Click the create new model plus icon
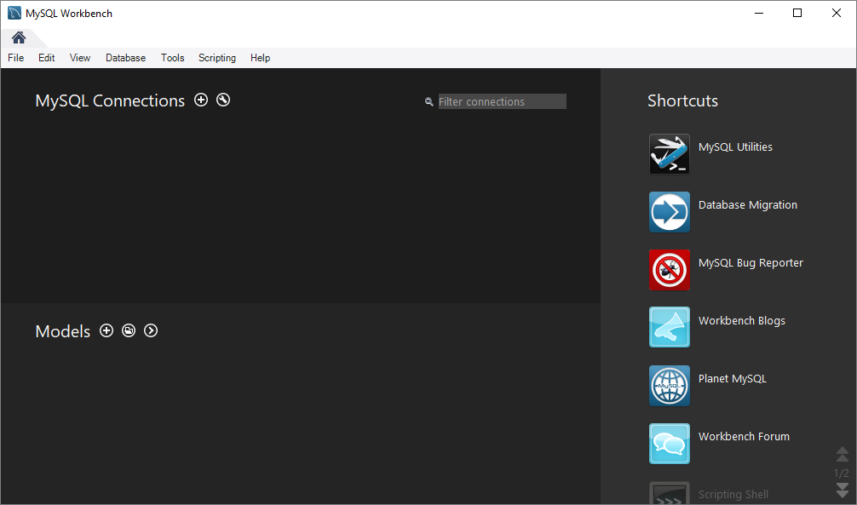The width and height of the screenshot is (857, 505). coord(106,330)
